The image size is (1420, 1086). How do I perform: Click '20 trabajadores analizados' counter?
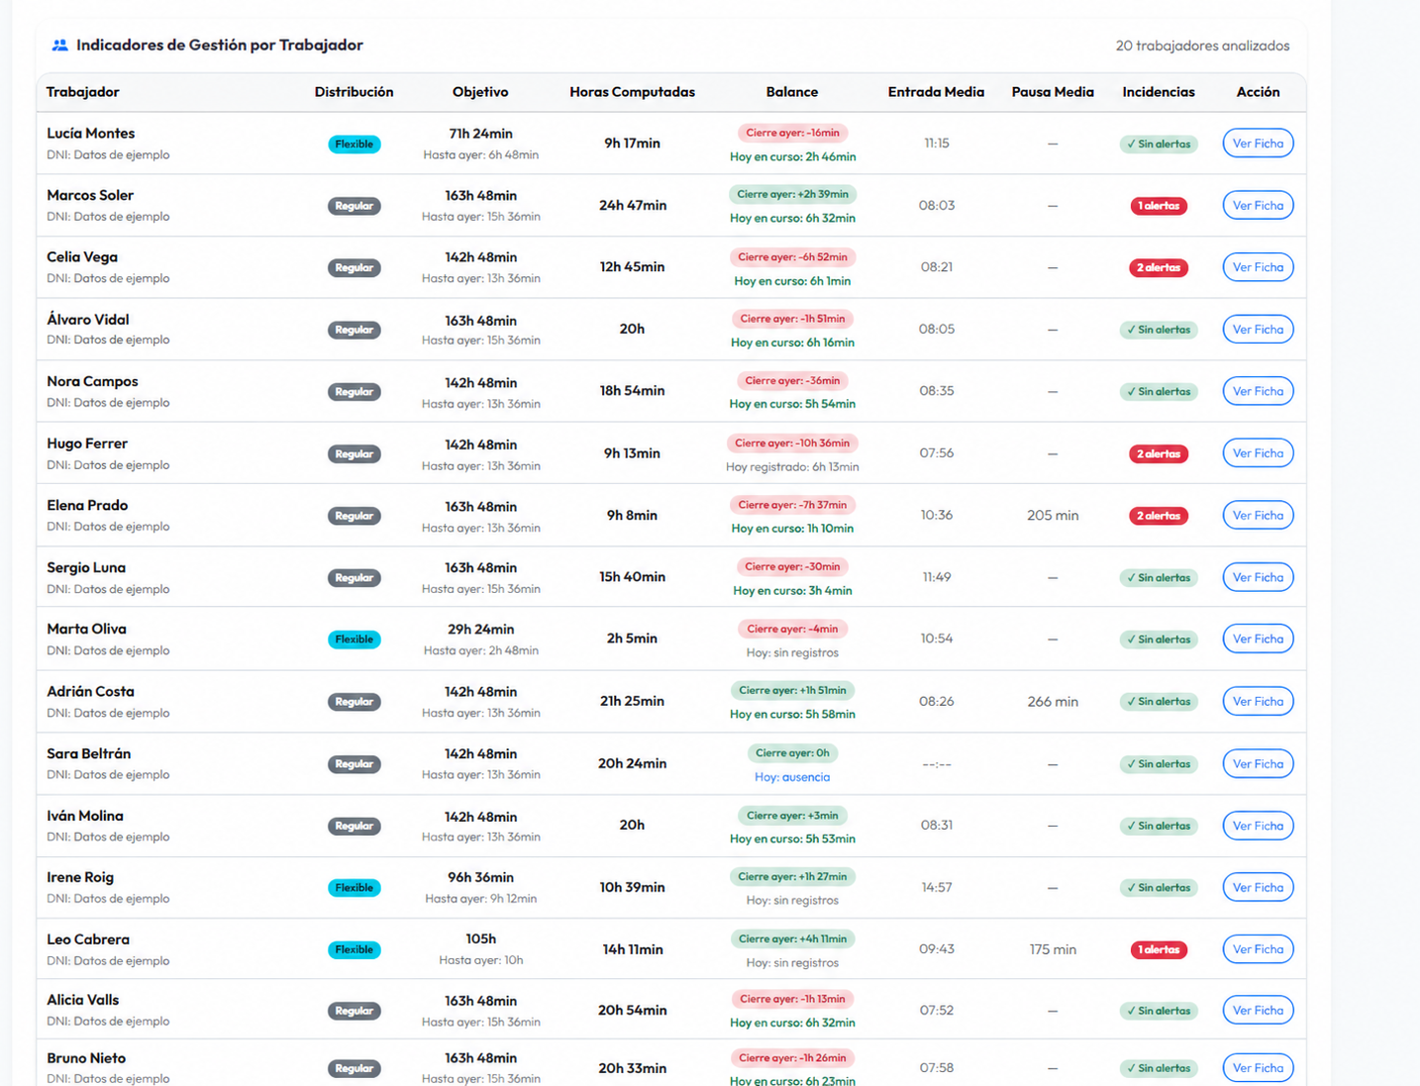click(x=1202, y=46)
